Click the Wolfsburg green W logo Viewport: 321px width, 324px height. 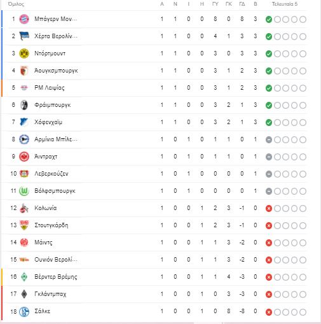(x=24, y=191)
